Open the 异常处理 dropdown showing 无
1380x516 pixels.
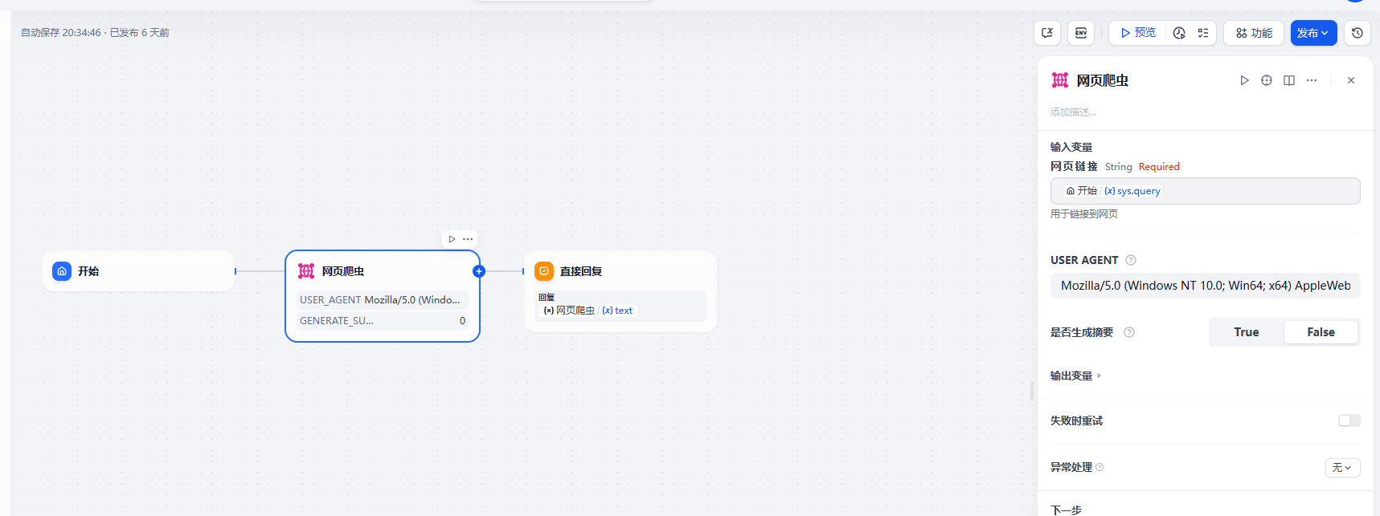[x=1342, y=467]
